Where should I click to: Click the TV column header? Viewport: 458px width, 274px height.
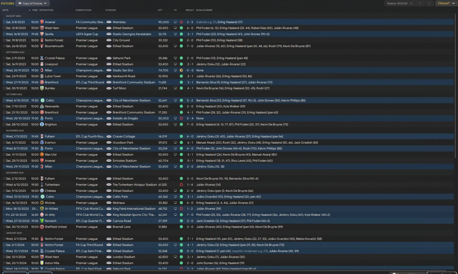[175, 10]
